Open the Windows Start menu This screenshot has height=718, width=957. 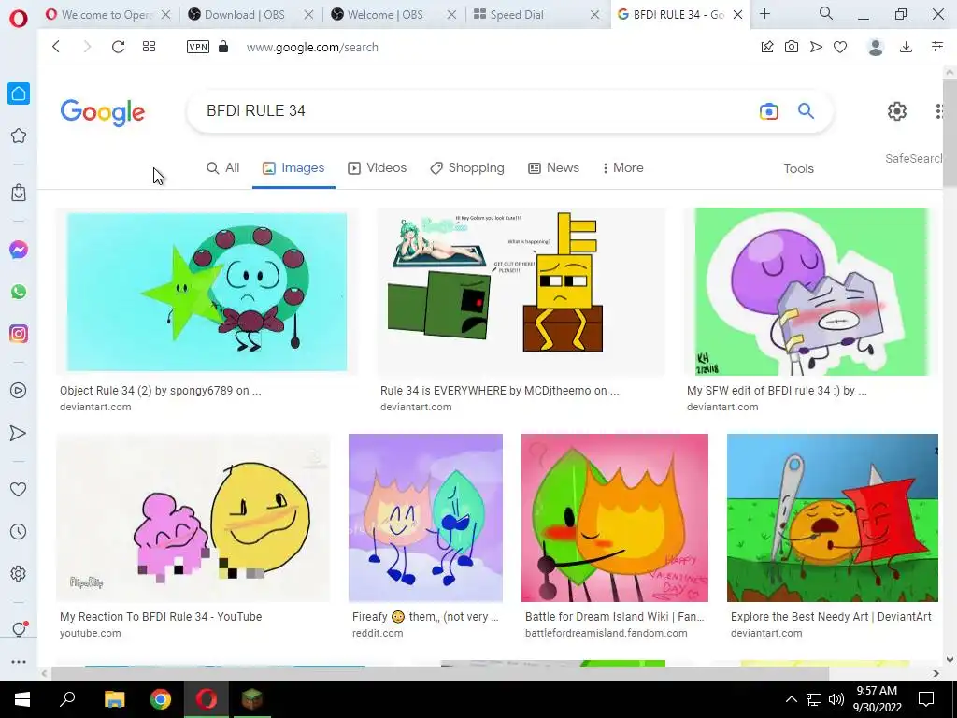[x=22, y=699]
